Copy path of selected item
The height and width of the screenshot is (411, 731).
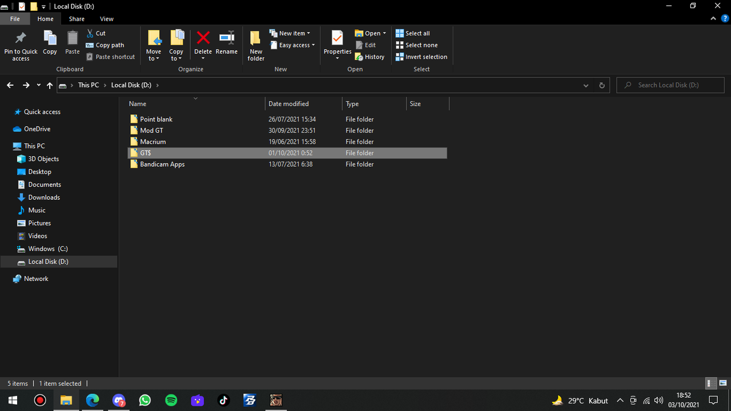(x=105, y=45)
